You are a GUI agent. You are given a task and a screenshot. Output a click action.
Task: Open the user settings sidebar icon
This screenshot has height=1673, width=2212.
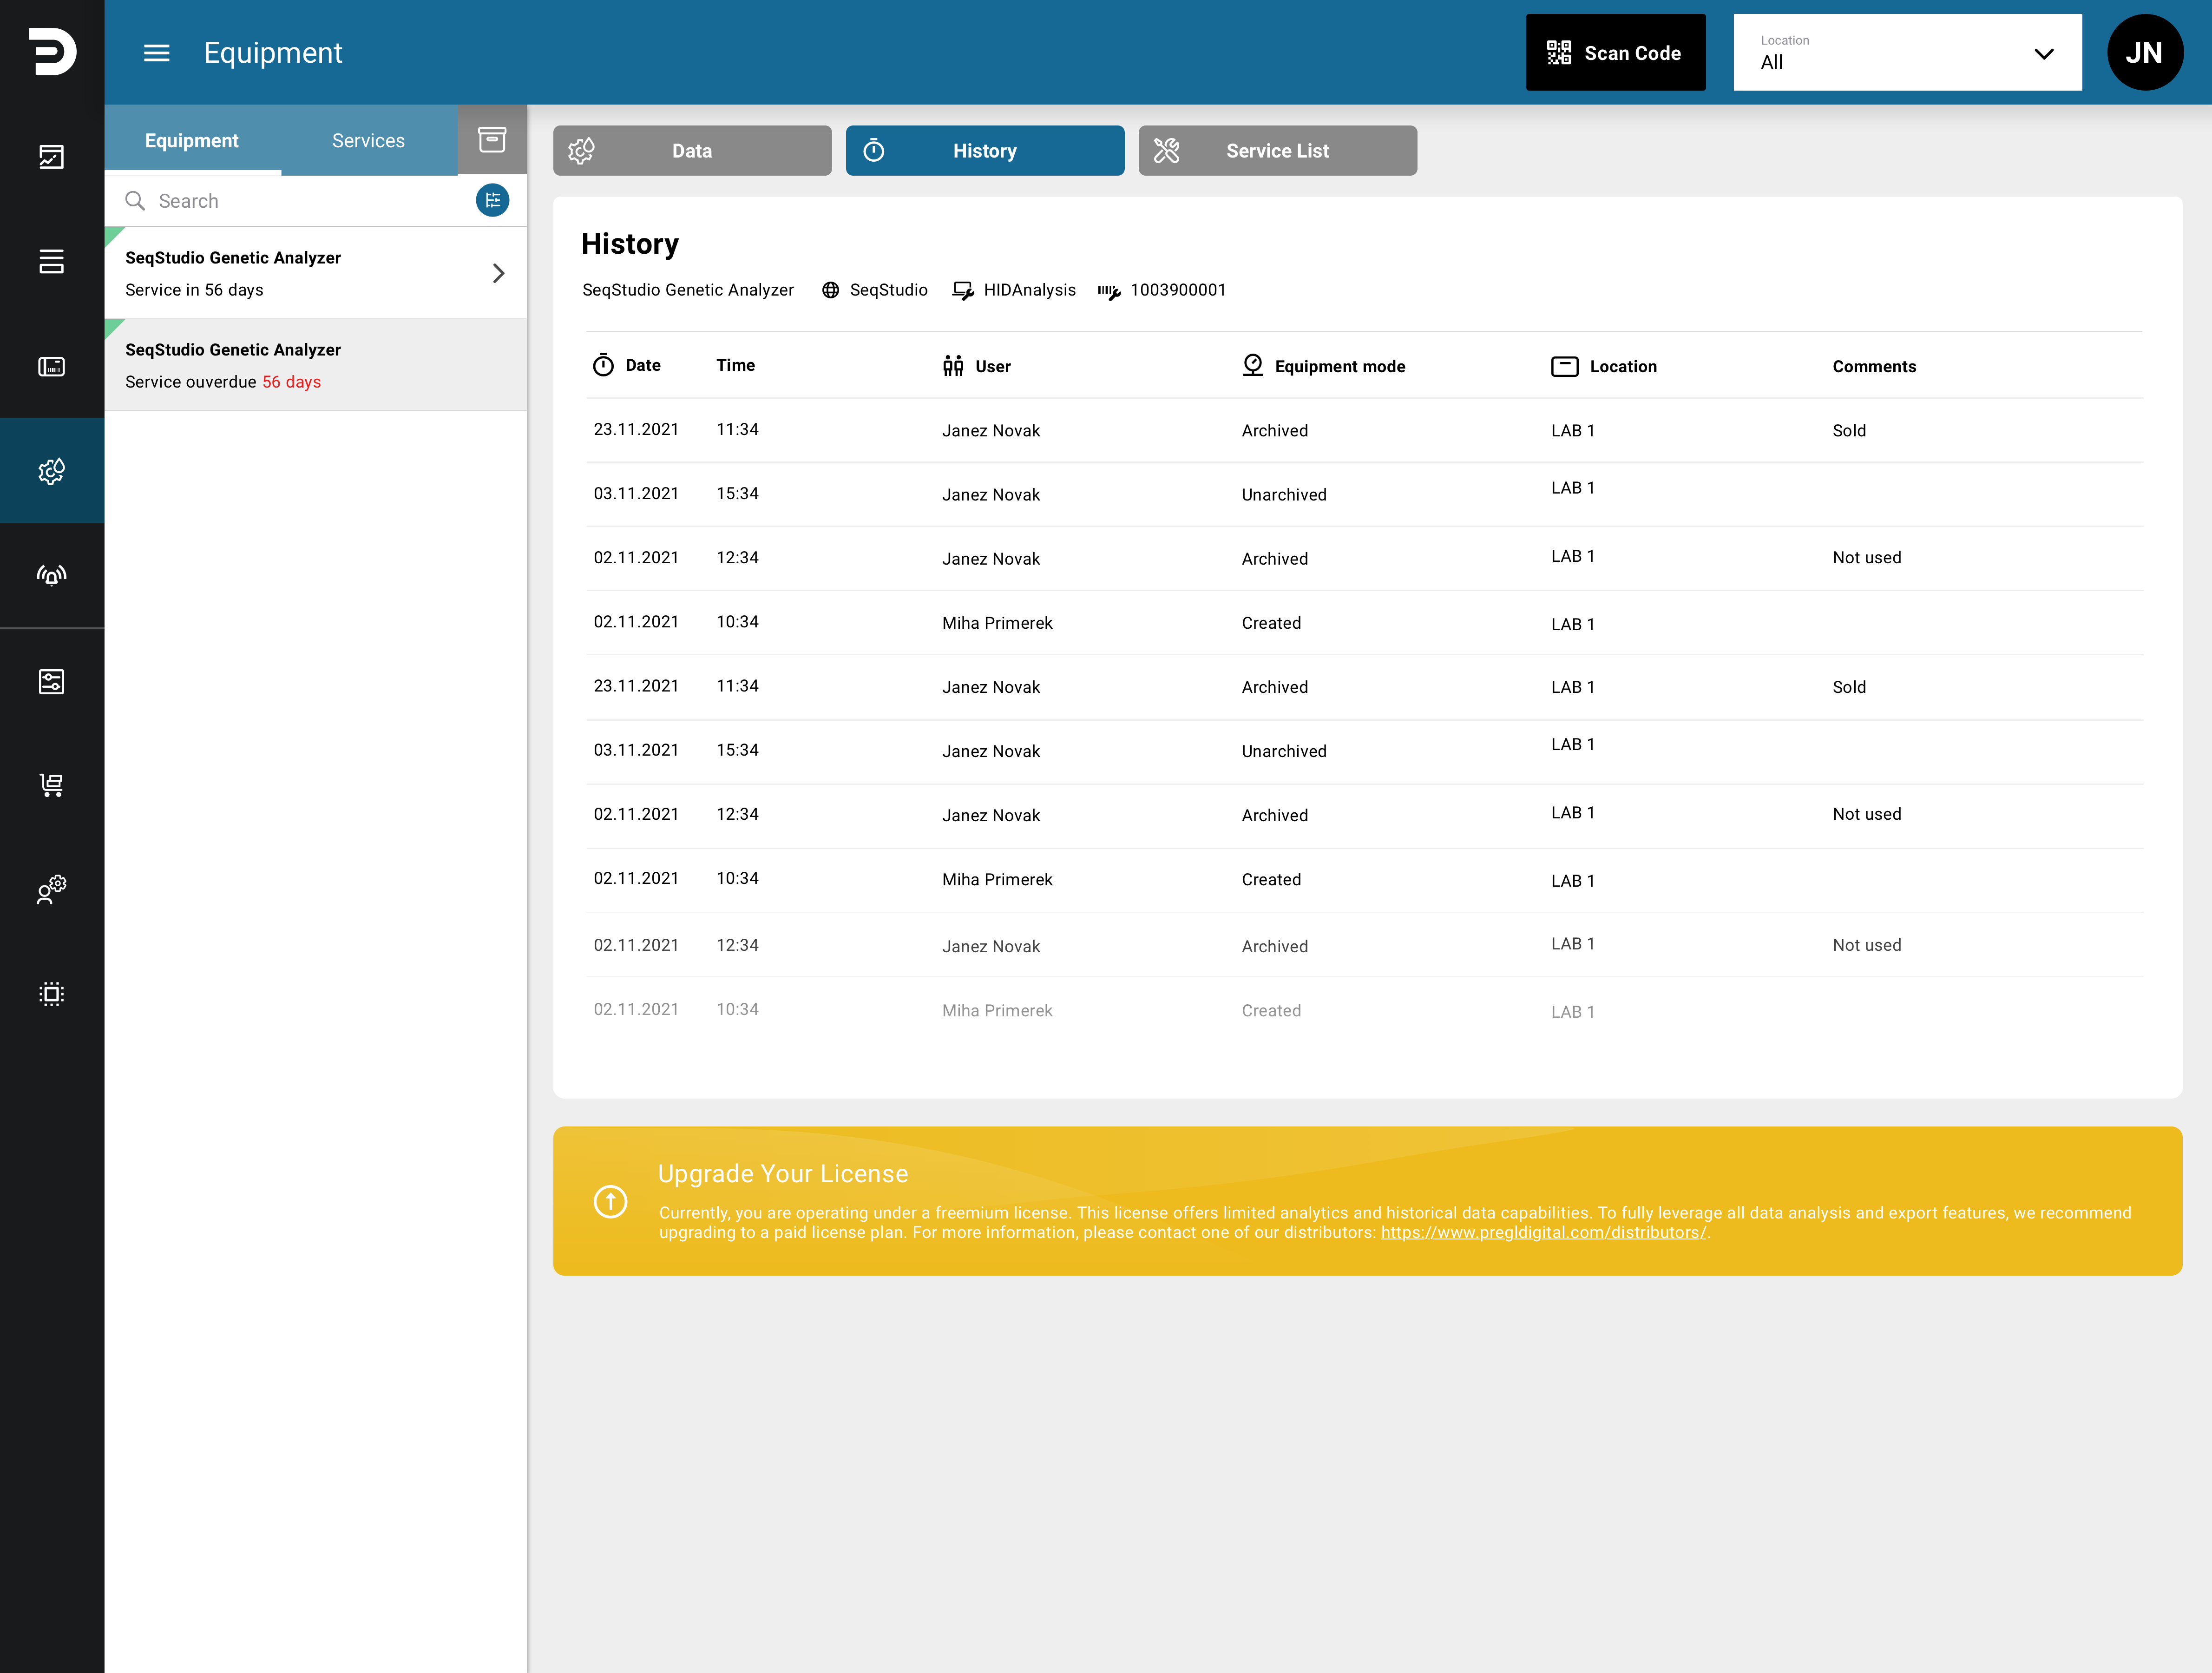click(52, 889)
